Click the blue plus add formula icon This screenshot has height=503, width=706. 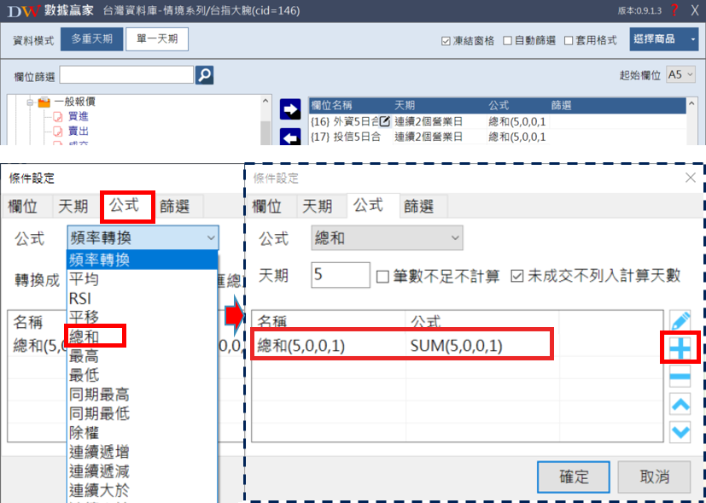(x=680, y=348)
